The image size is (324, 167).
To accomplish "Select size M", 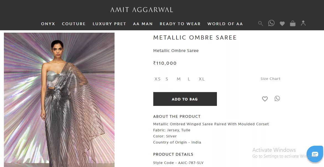I will (x=179, y=79).
